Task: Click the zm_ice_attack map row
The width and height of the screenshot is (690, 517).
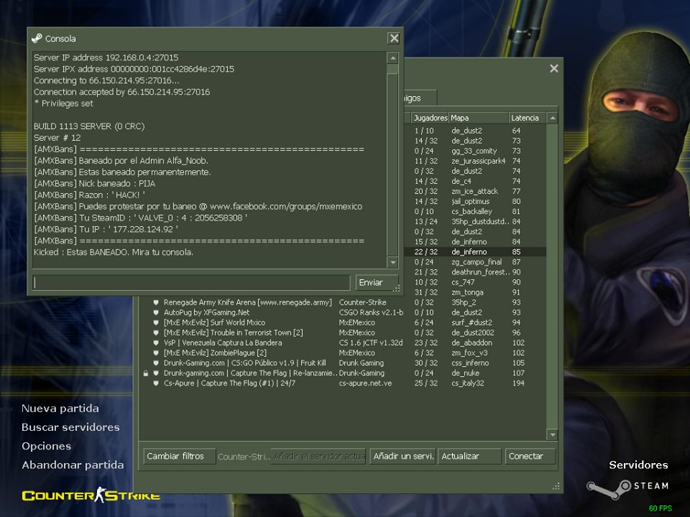Action: (475, 191)
